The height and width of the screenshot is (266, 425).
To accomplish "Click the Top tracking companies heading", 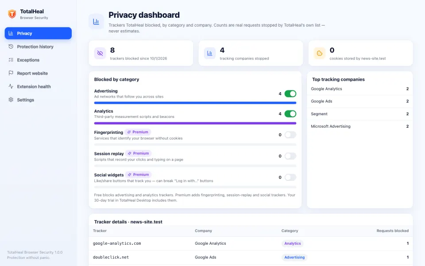I will [x=338, y=79].
